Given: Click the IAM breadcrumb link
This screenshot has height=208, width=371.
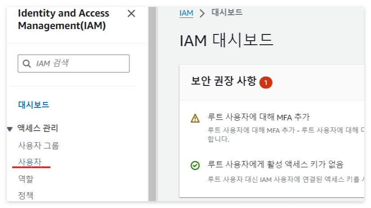Looking at the screenshot, I should click(x=186, y=13).
